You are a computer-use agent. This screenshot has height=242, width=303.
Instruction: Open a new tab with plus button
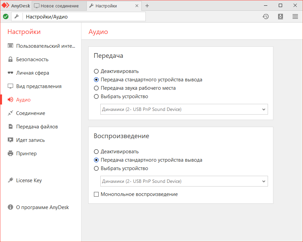(x=147, y=6)
